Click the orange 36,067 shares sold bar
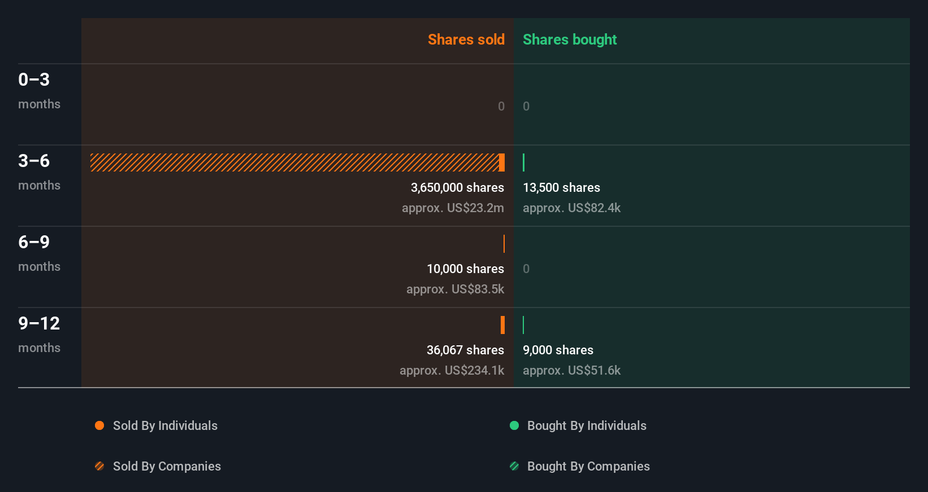 (x=502, y=325)
